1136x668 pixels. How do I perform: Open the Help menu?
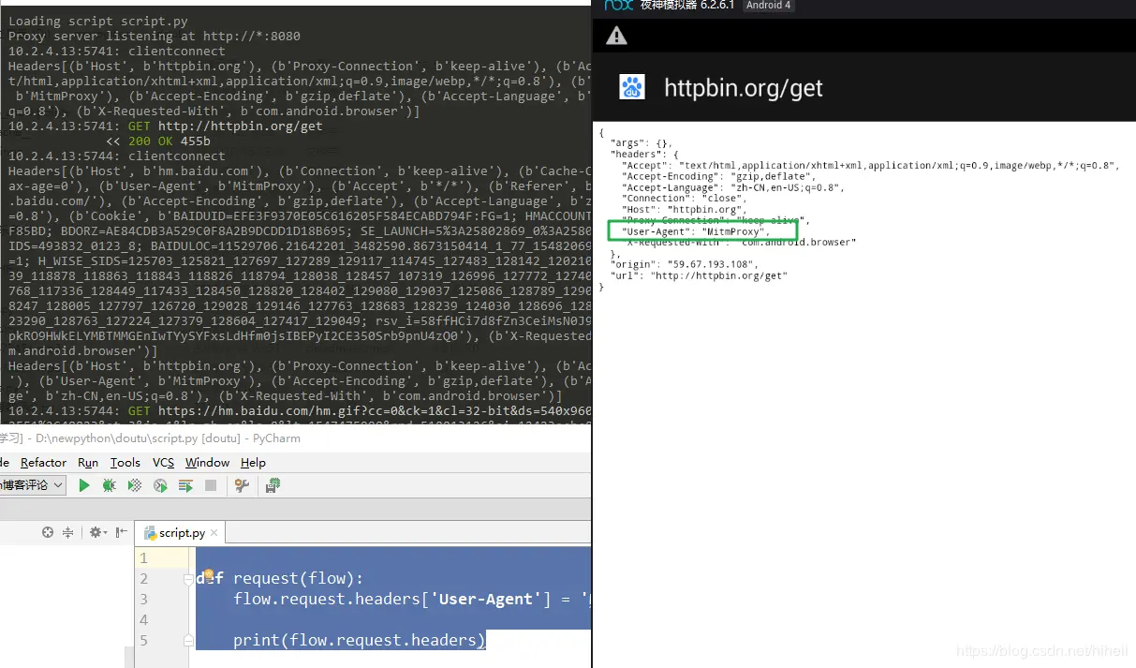click(253, 463)
